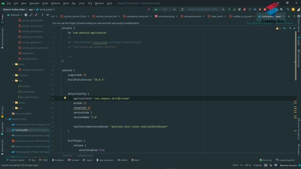Open the Tools menu

coord(82,3)
